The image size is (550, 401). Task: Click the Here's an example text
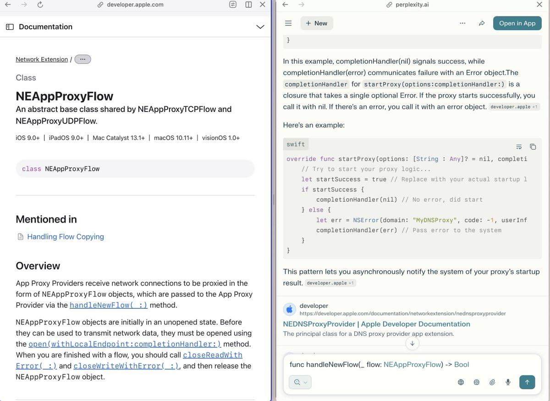(314, 125)
